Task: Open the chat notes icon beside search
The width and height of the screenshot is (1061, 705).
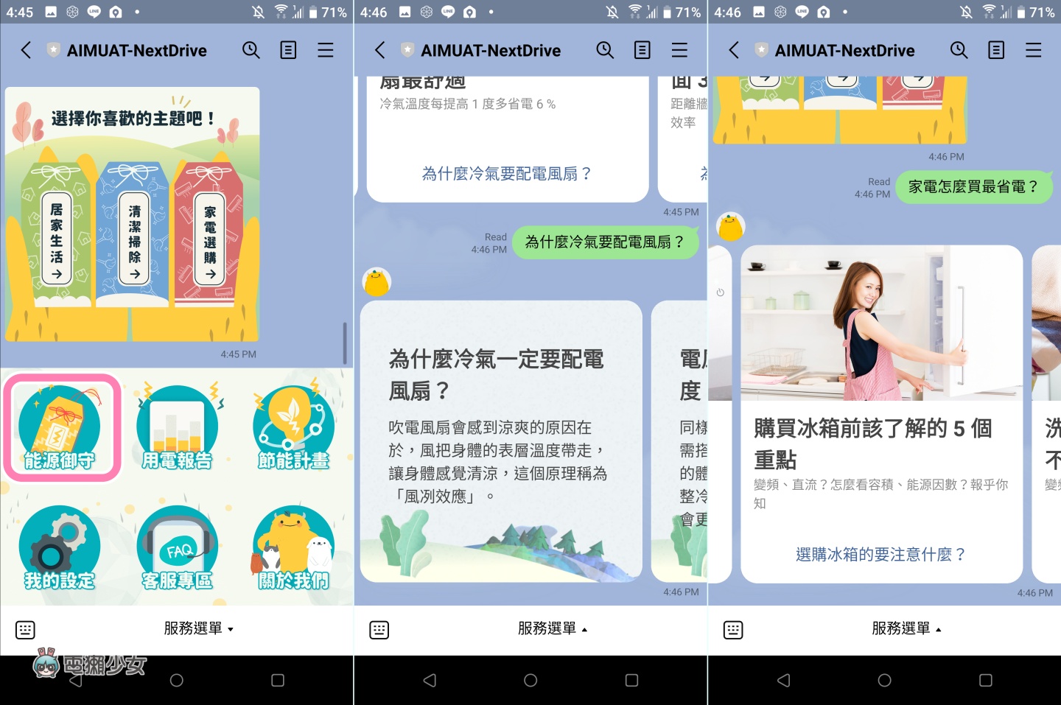Action: coord(287,50)
